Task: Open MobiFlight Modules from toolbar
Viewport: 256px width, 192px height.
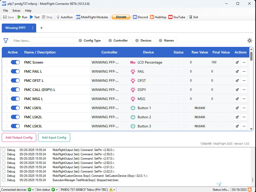Action: (x=92, y=17)
